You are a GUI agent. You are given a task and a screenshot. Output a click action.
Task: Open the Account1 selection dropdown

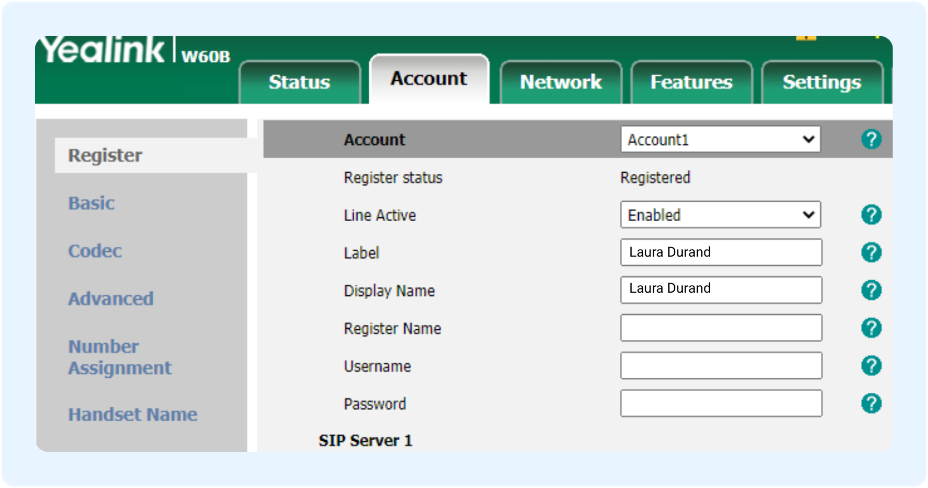pos(720,139)
